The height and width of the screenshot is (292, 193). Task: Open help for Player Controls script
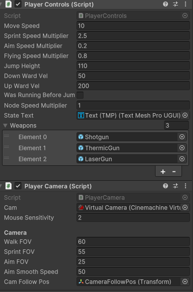coord(165,4)
